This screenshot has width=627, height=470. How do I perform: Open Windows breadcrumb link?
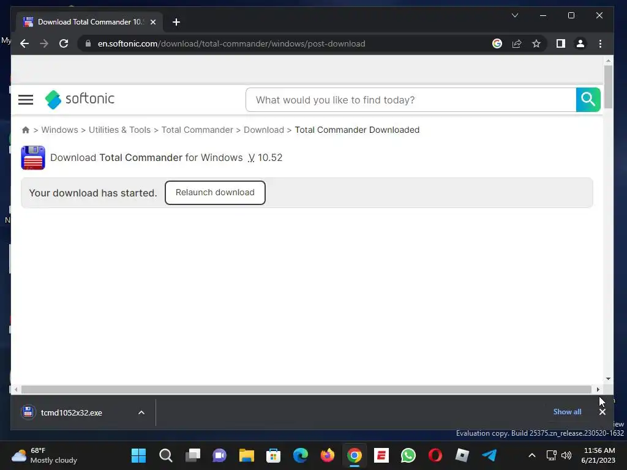(x=59, y=130)
